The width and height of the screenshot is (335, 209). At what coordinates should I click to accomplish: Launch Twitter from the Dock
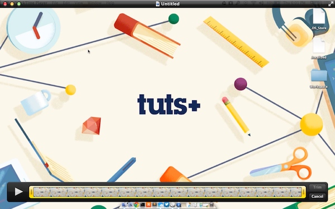166,205
